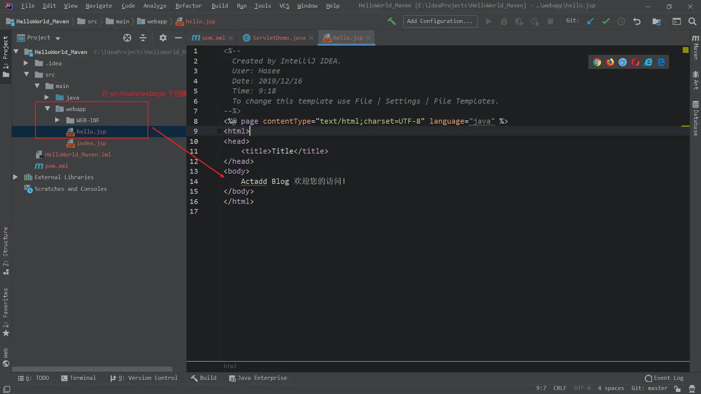The height and width of the screenshot is (394, 701).
Task: Open preview in Chrome browser icon
Action: pos(597,62)
